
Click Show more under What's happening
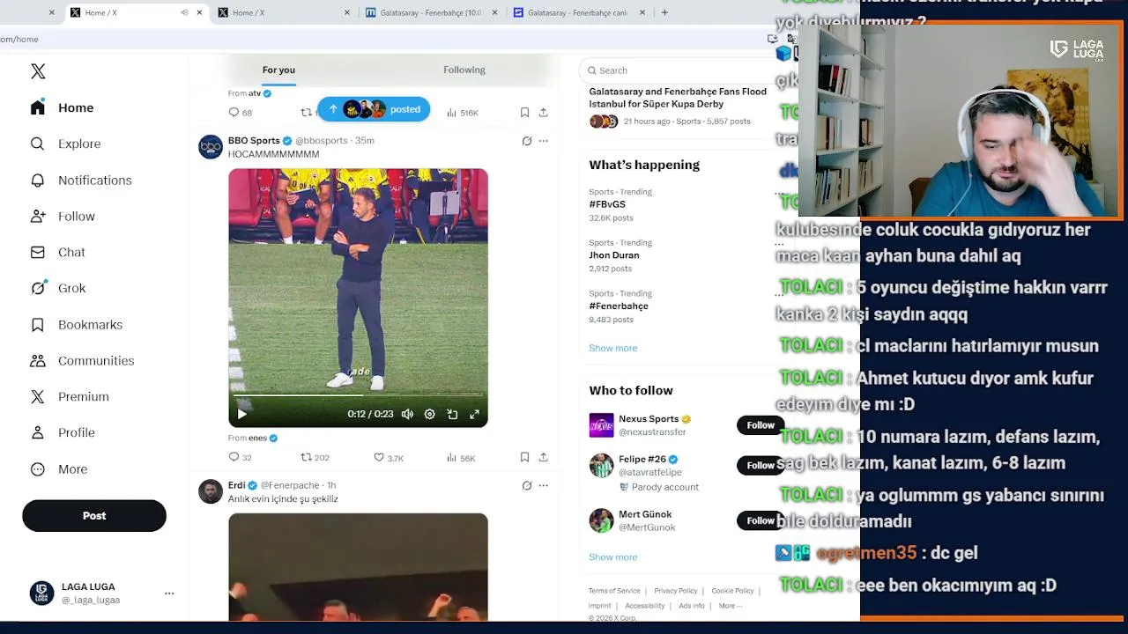coord(612,348)
